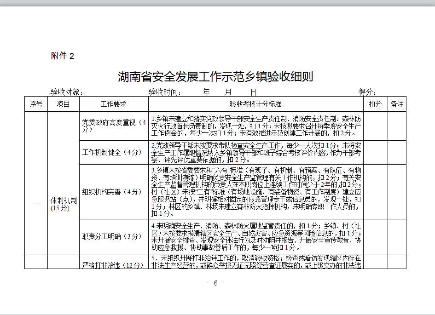
Task: Click the '工作机制健全（4分）' cell
Action: tap(114, 152)
